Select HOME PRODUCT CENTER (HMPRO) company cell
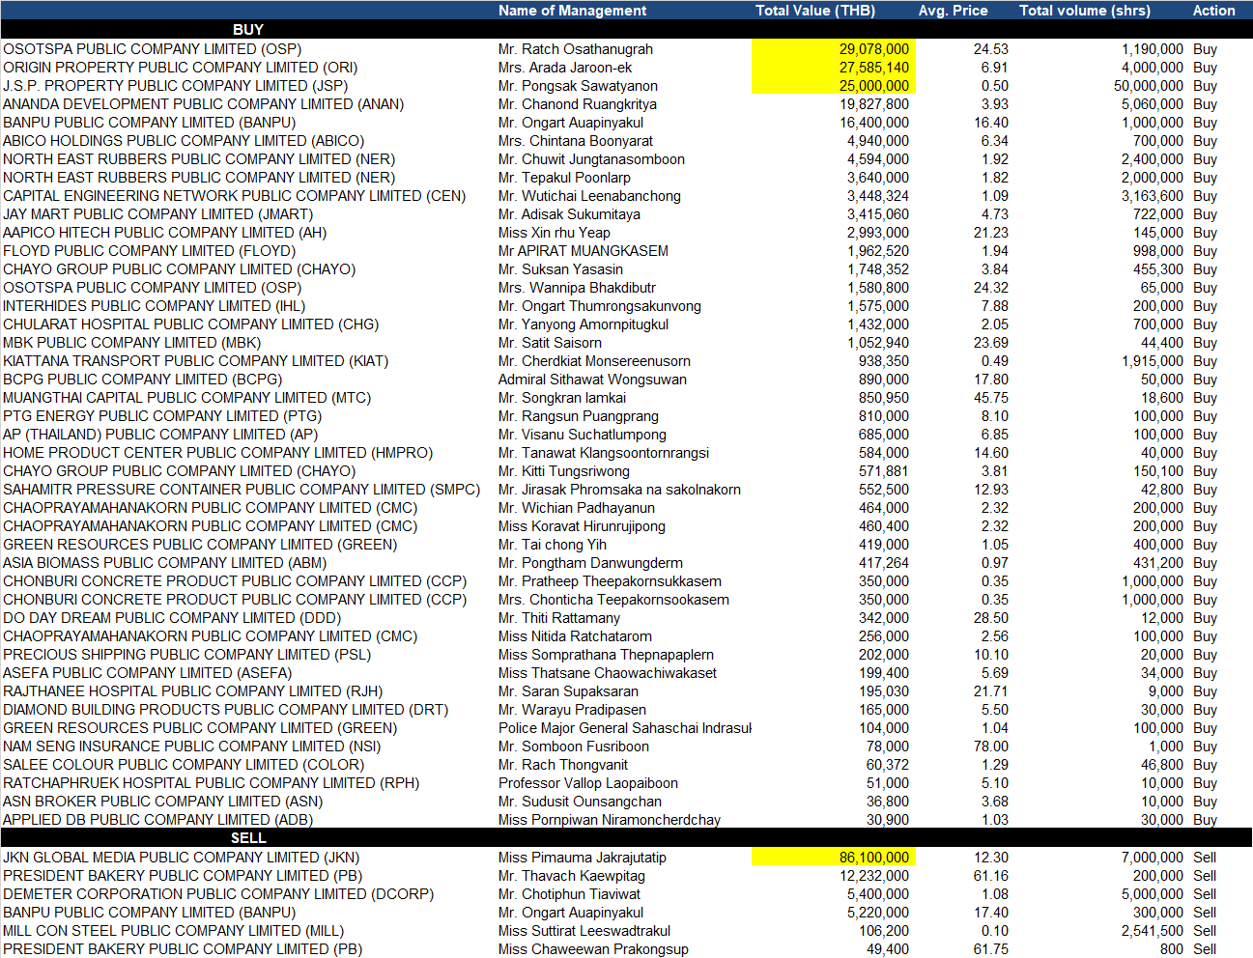The width and height of the screenshot is (1253, 958). click(x=217, y=453)
